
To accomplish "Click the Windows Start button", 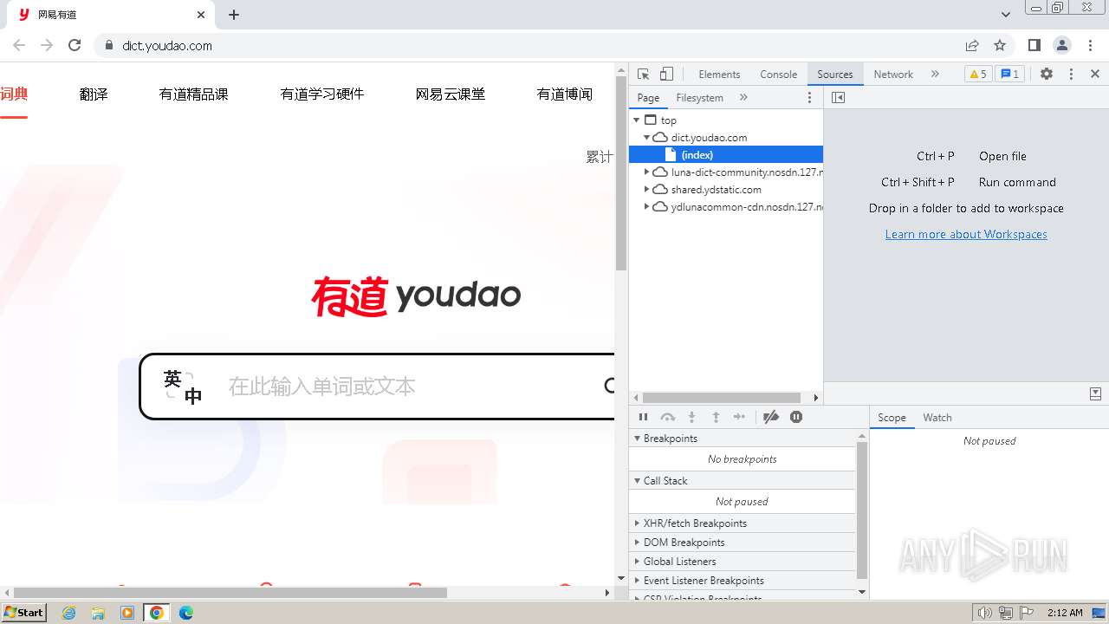I will [x=23, y=613].
